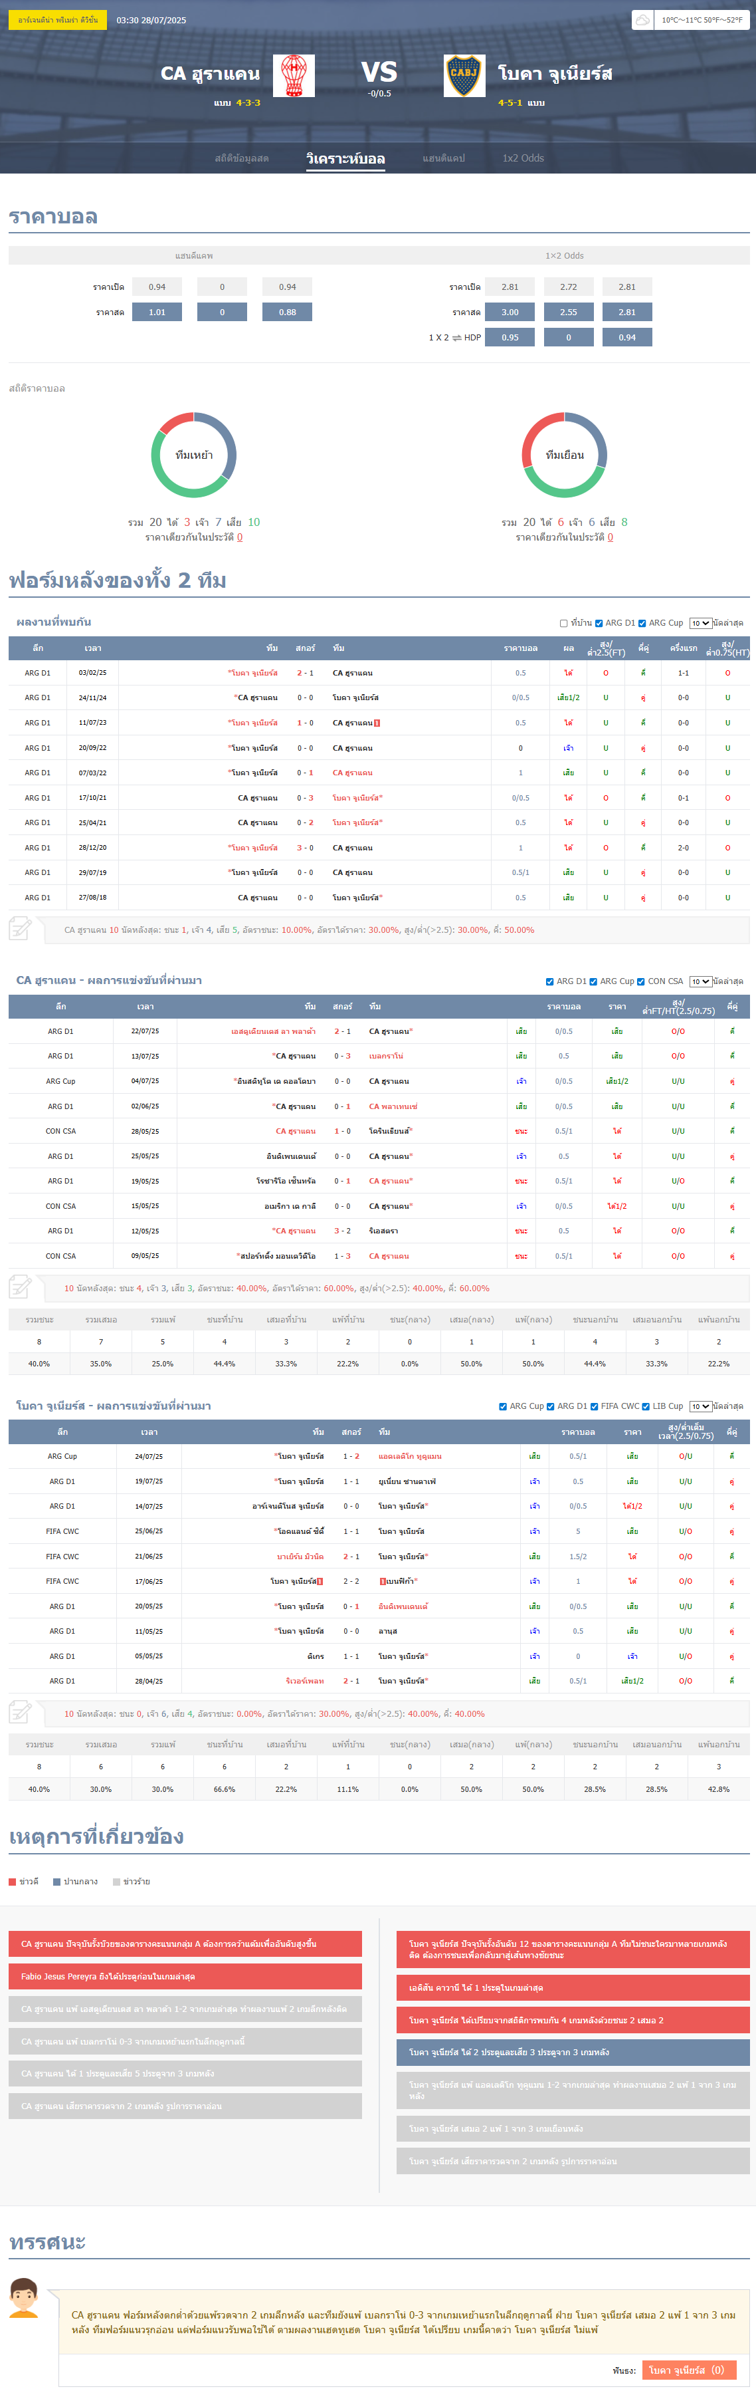The width and height of the screenshot is (756, 2393).
Task: Uncheck ARG Cup in the CA ฮูราแคน results filter
Action: pos(594,982)
